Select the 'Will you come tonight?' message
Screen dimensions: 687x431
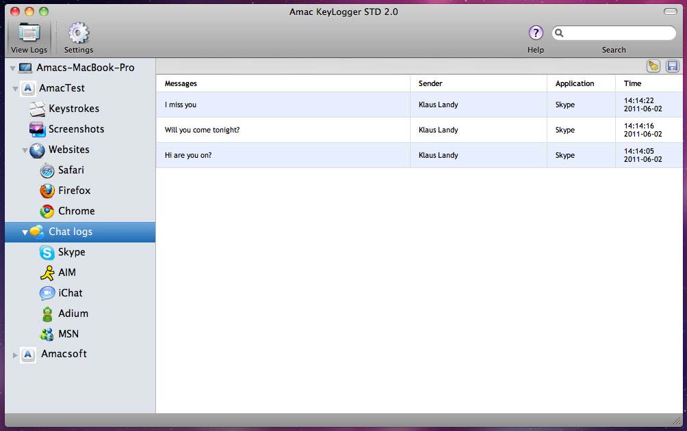click(202, 130)
